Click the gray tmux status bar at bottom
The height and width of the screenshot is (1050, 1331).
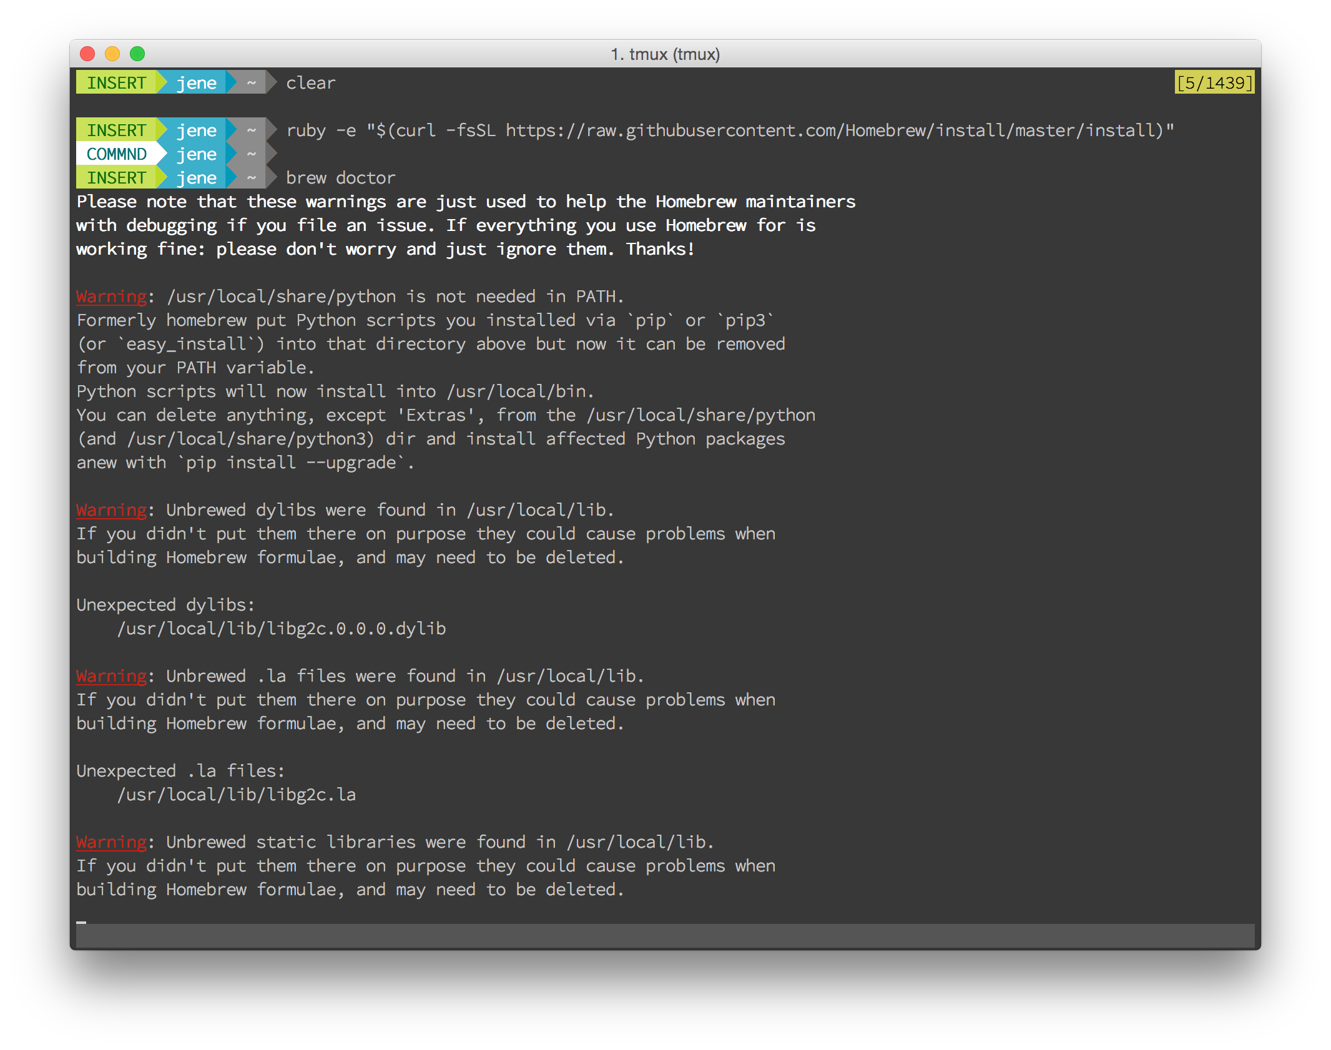[x=665, y=936]
